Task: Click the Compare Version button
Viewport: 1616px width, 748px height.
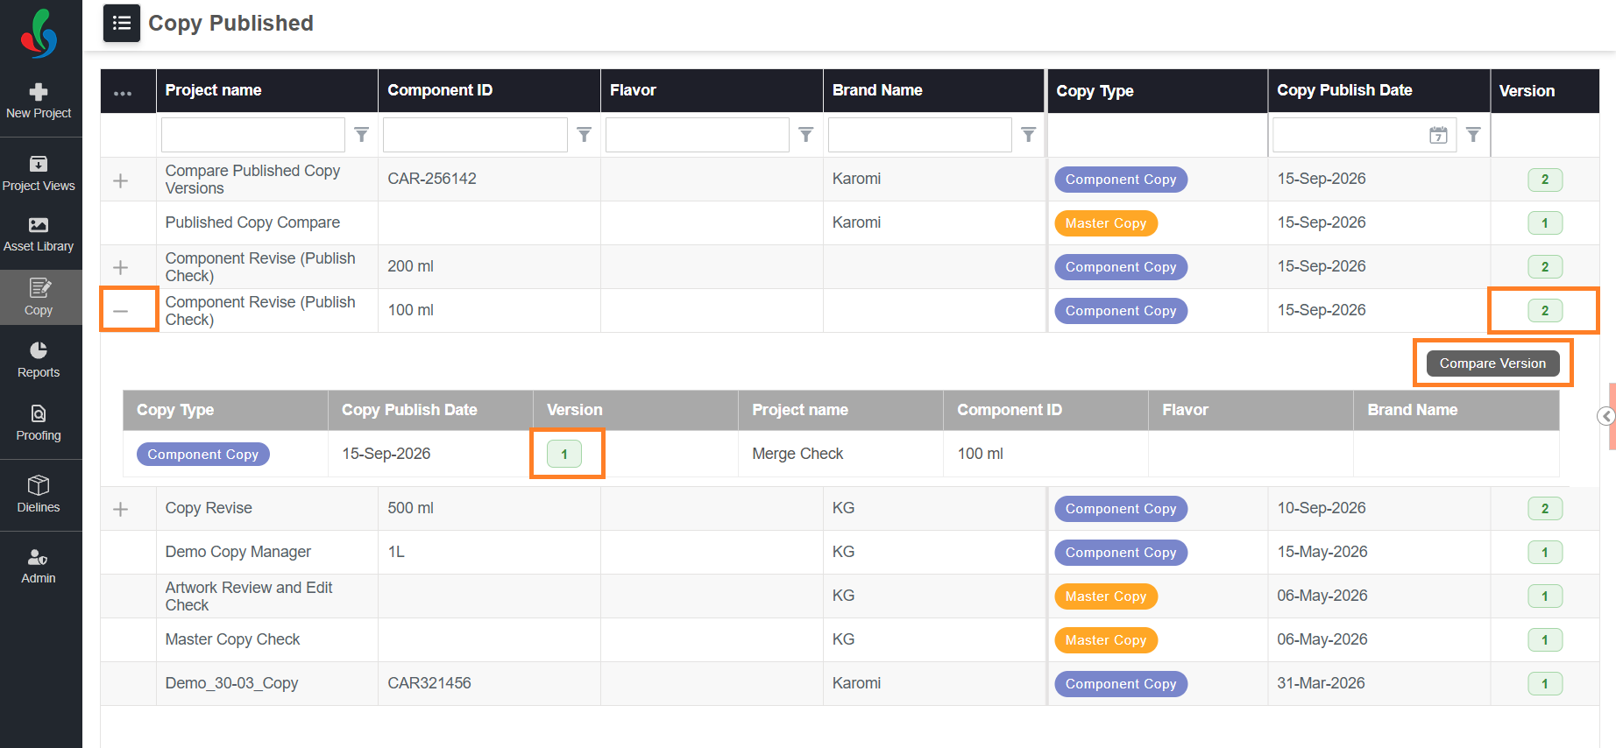Action: click(1492, 363)
